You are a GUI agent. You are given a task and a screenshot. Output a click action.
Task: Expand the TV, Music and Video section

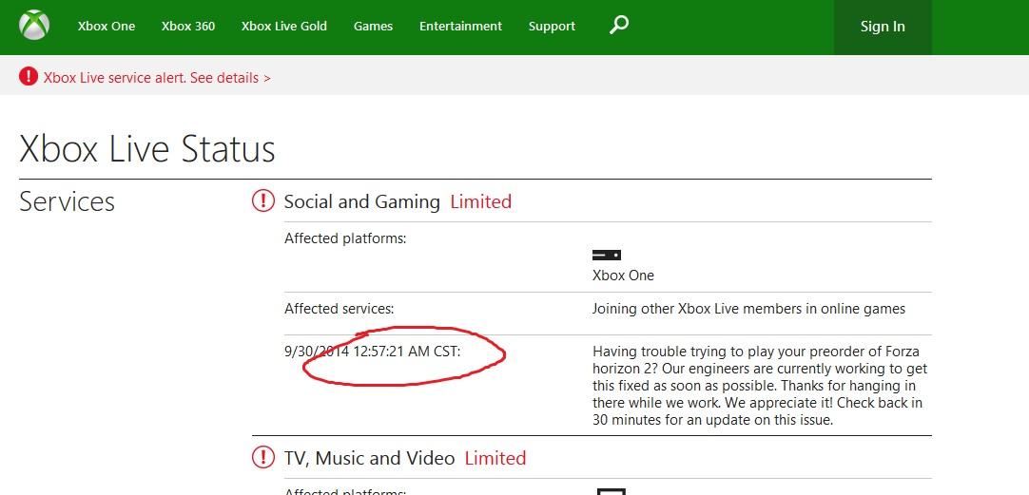369,458
